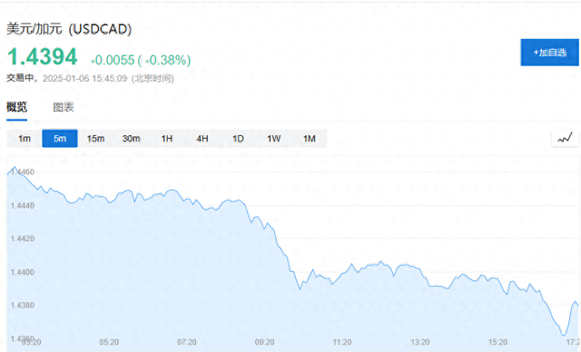Click the 美元/加元 (USDCAD) title
Screen dimensions: 581x352
(69, 29)
